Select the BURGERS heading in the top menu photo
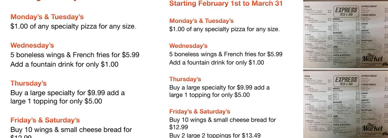 (x=338, y=33)
